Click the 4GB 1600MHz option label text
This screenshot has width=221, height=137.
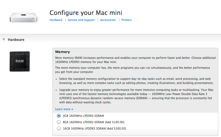click(x=83, y=116)
